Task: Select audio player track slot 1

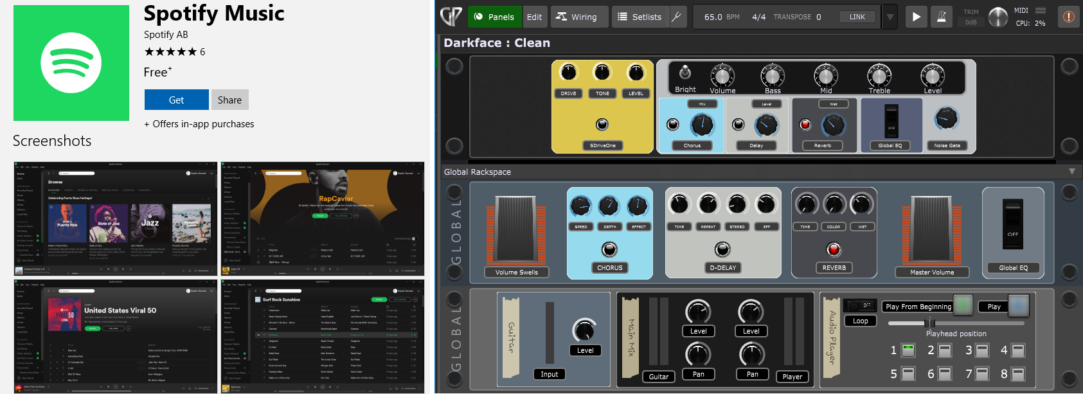Action: pyautogui.click(x=908, y=350)
